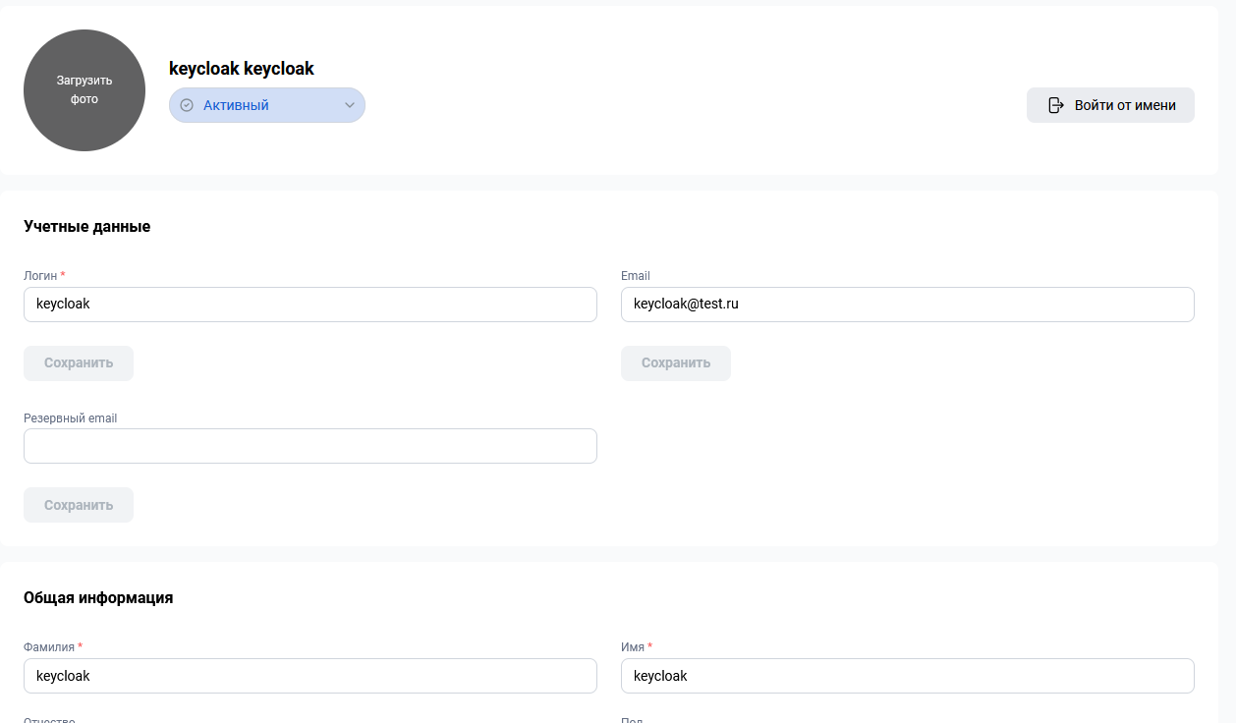Focus the Логин input field
The image size is (1236, 723).
(x=309, y=305)
